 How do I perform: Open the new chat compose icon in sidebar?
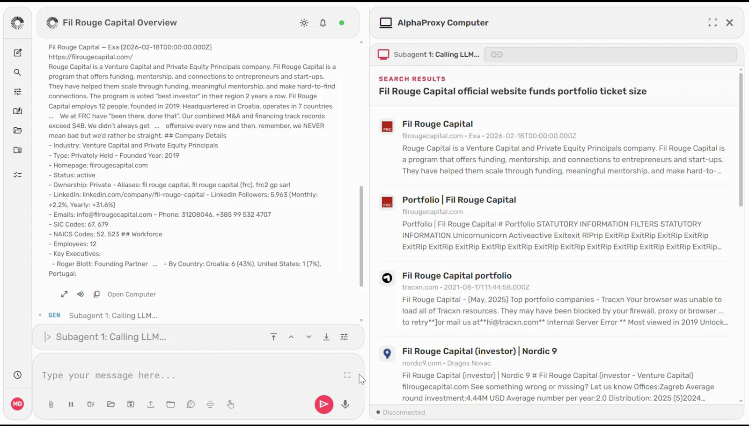[17, 53]
